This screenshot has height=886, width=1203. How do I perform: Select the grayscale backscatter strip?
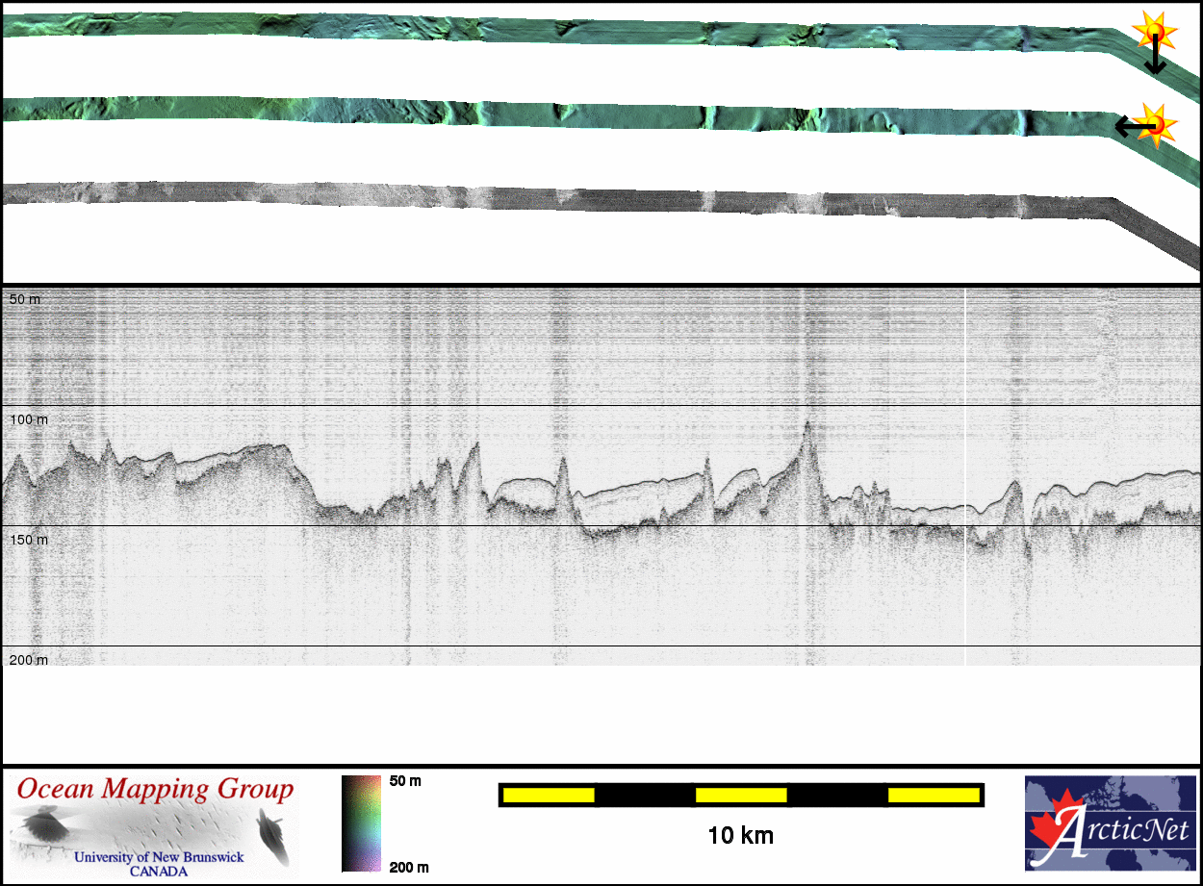click(x=577, y=197)
